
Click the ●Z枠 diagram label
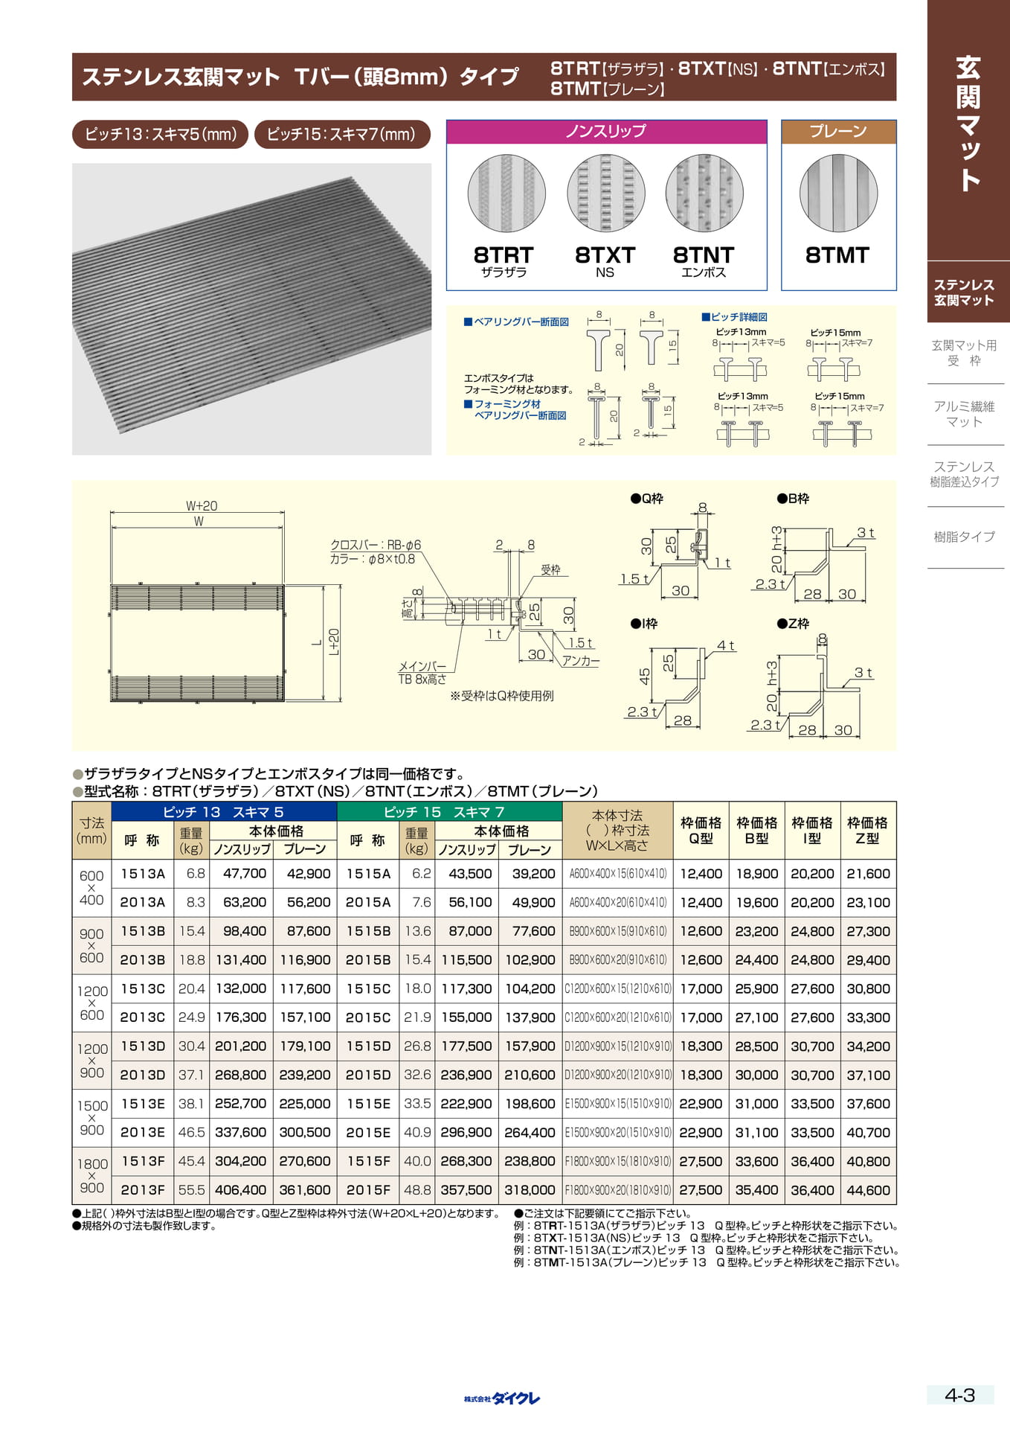tap(793, 624)
